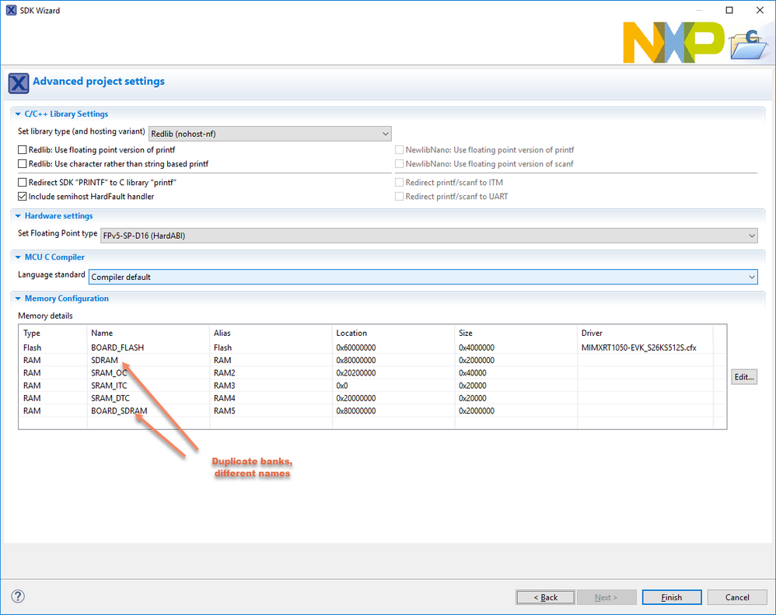Select the SRAM_ITC memory row
Image resolution: width=776 pixels, height=615 pixels.
pyautogui.click(x=372, y=386)
